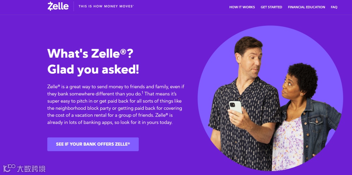Click the This Is How Money Moves tagline
352x175 pixels.
[106, 6]
